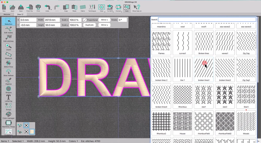Screen dimensions: 261x143
Task: Click the Paste icon
Action: click(x=74, y=8)
